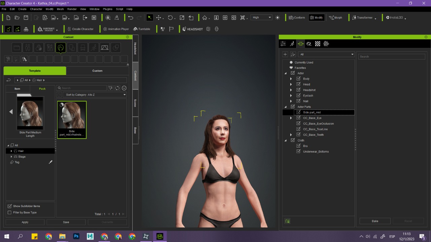
Task: Disable Show Subfolder Items
Action: [x=9, y=206]
